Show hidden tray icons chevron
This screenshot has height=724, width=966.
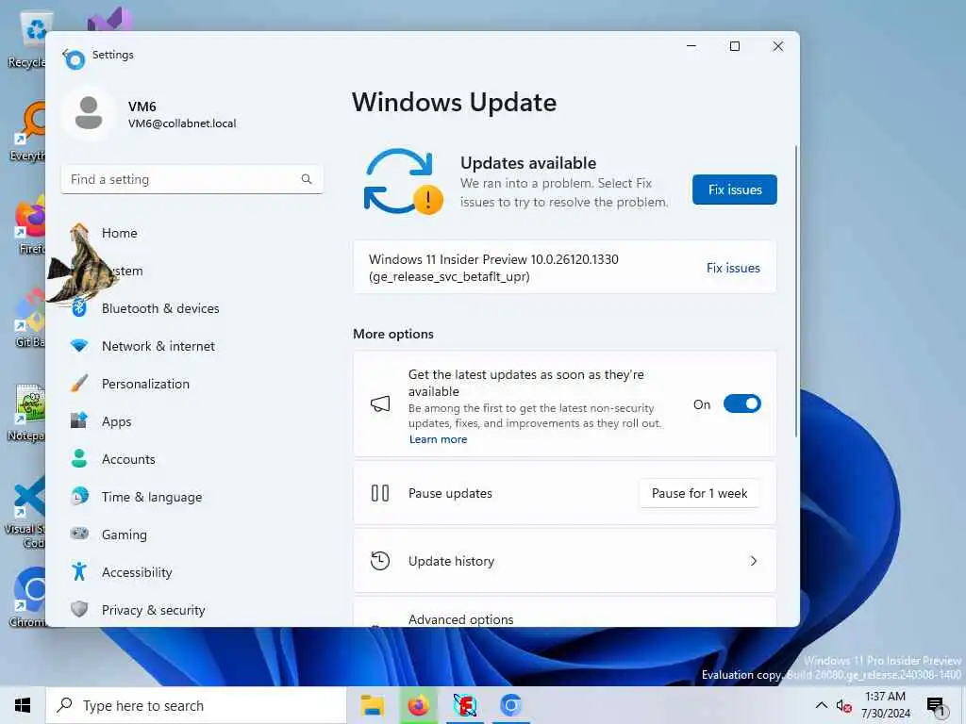pyautogui.click(x=822, y=705)
